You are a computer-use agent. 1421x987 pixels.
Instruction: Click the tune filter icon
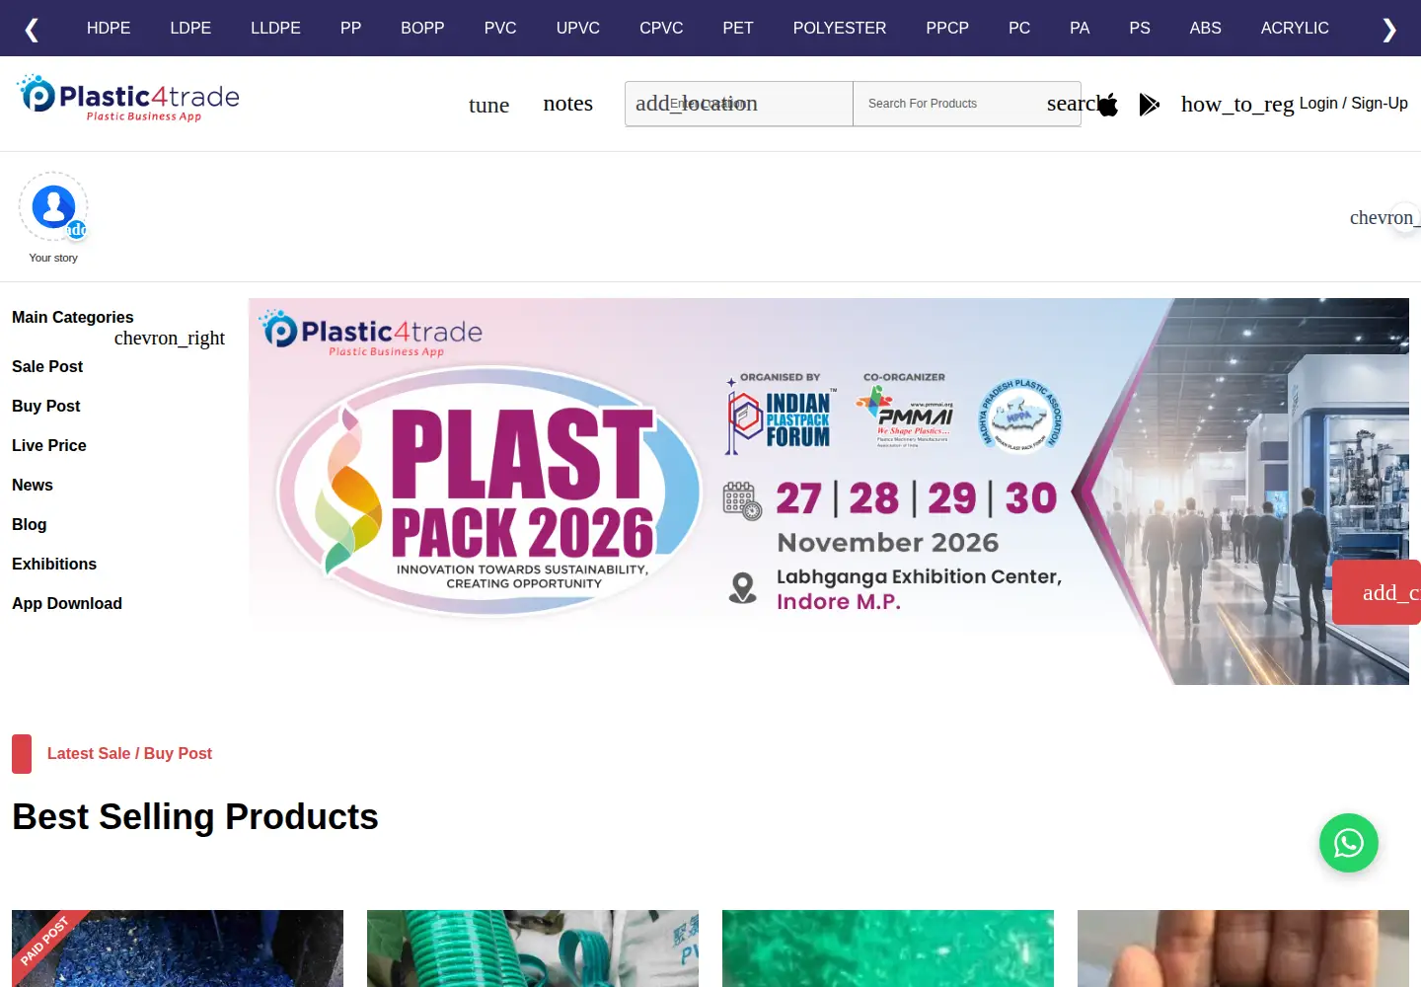[488, 105]
